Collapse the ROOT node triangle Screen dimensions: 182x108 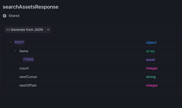pos(11,42)
